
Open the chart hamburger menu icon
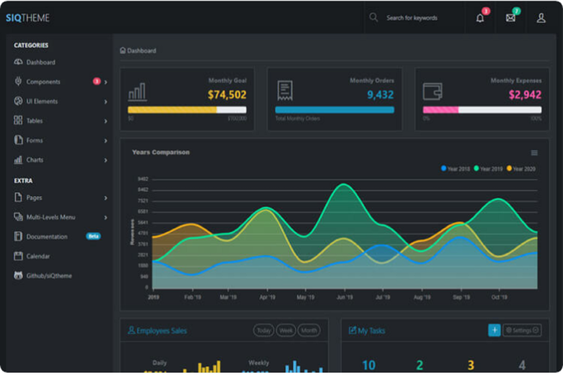click(x=534, y=153)
